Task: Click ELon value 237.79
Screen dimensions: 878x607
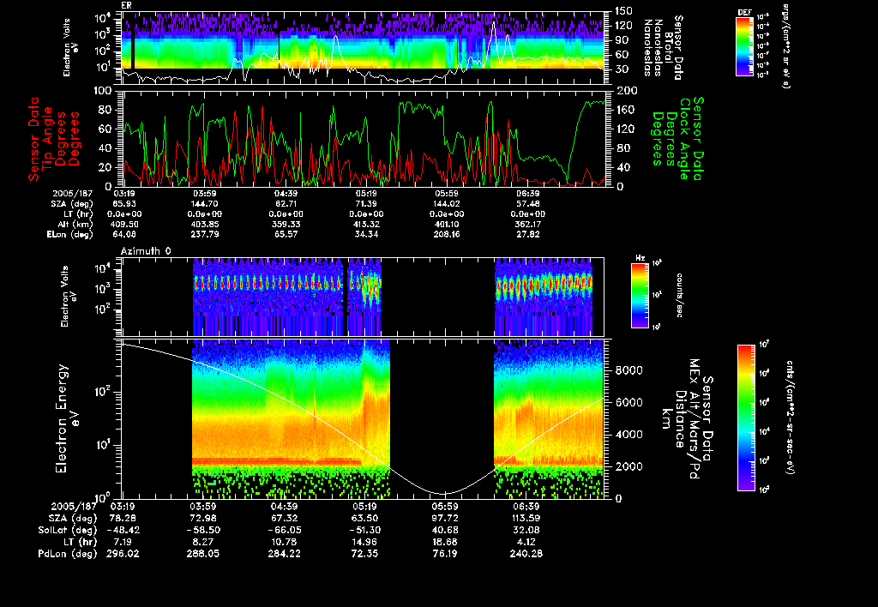Action: [x=204, y=234]
